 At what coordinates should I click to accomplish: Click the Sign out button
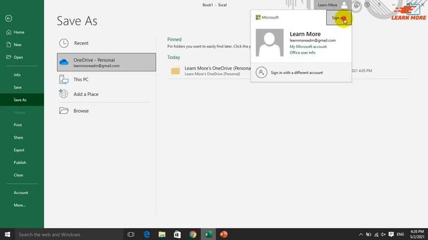(339, 18)
